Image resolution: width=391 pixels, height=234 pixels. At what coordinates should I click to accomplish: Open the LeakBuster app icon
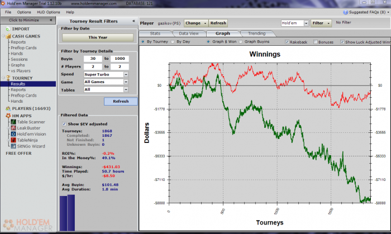[13, 128]
